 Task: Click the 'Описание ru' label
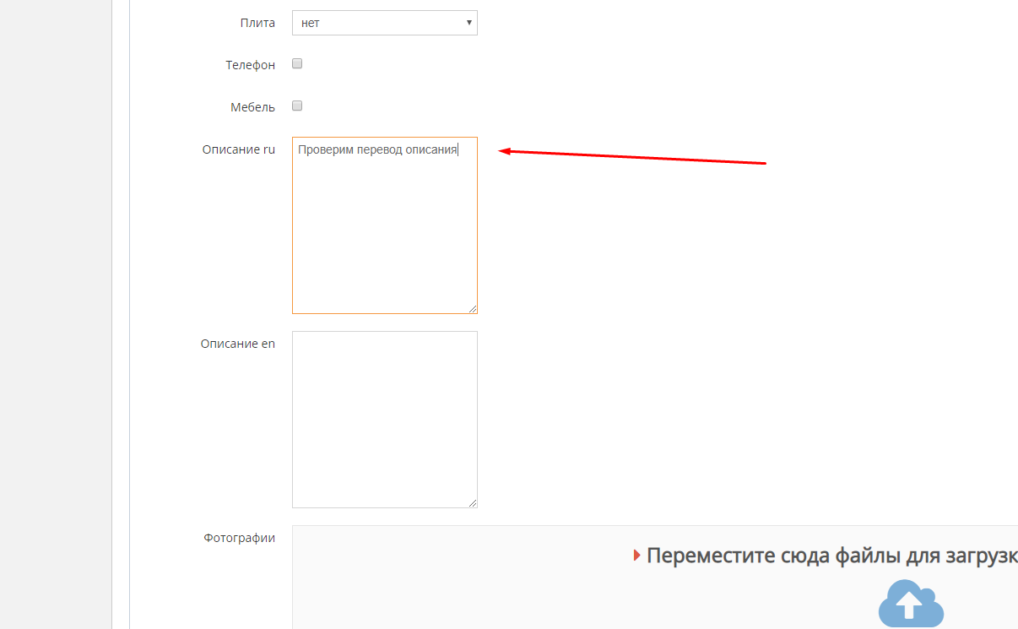tap(238, 149)
